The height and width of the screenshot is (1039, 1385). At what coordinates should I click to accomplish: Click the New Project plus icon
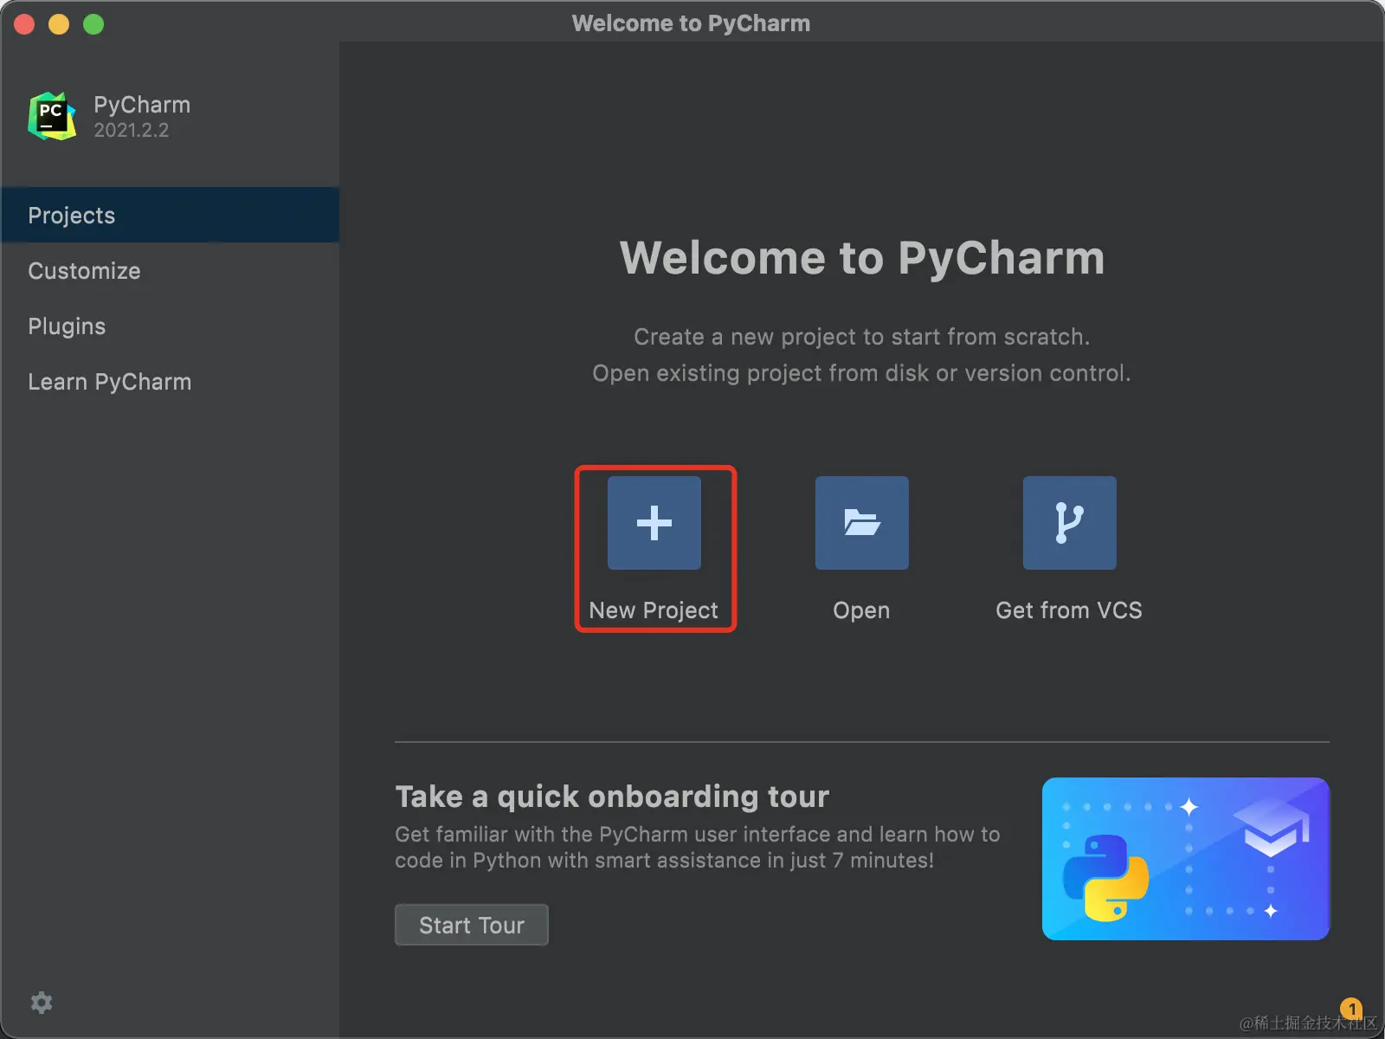654,522
